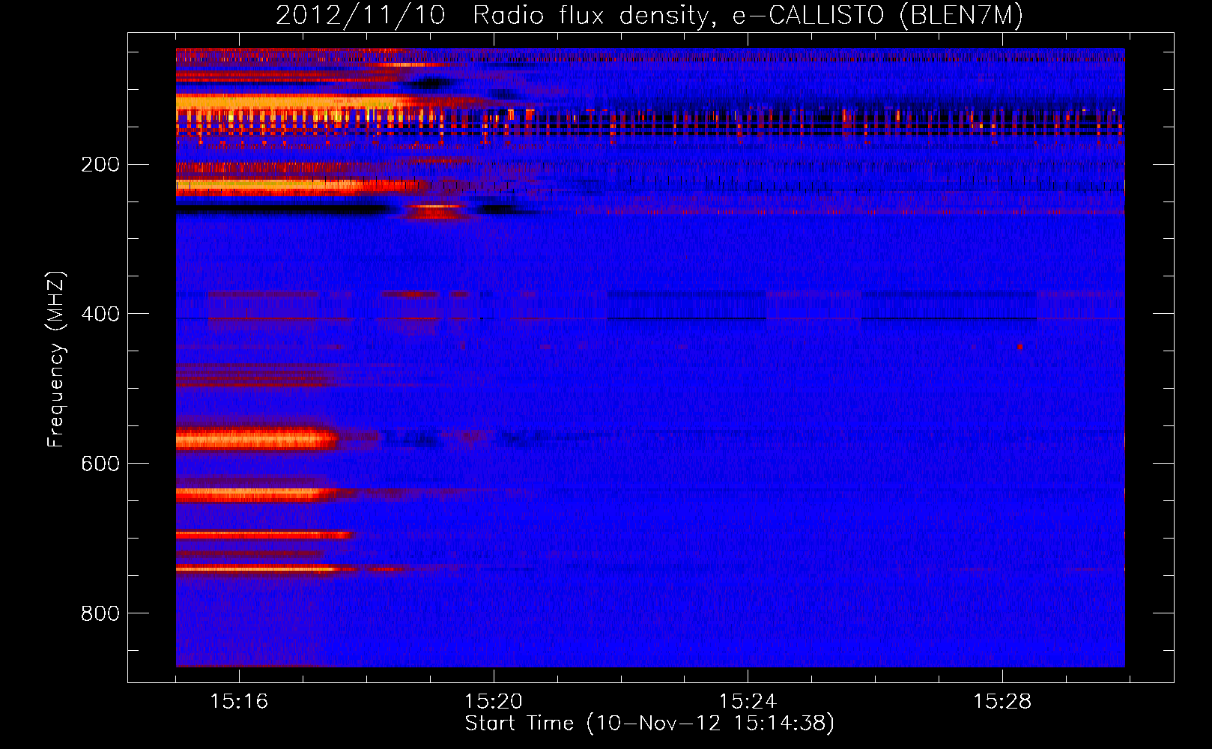Click the 800 frequency tick label
This screenshot has height=749, width=1212.
(x=100, y=613)
